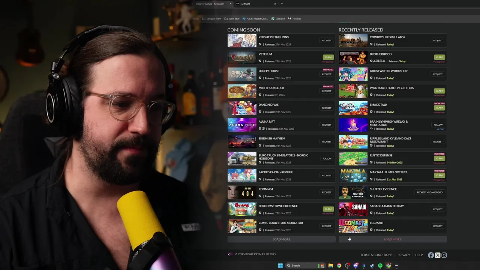Claim the Smack Talk key
Image resolution: width=480 pixels, height=270 pixels.
(439, 108)
